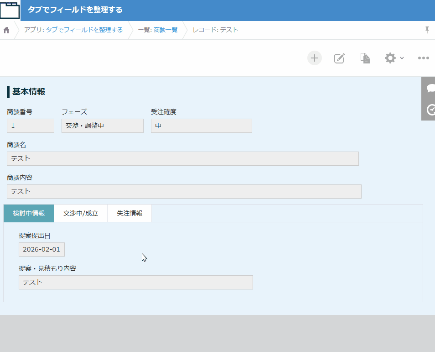The image size is (435, 352).
Task: Open app settings gear icon
Action: pyautogui.click(x=390, y=58)
